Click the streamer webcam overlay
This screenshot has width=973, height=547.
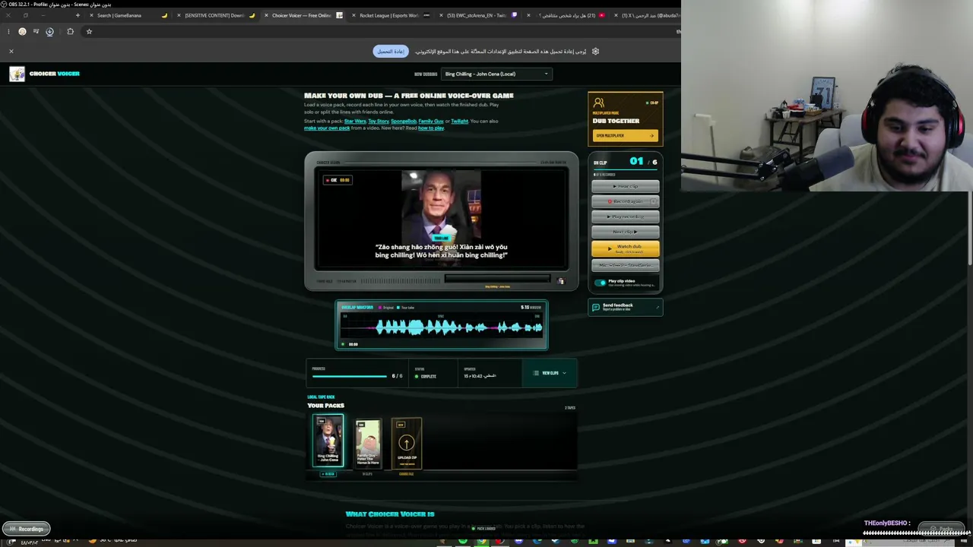[827, 95]
